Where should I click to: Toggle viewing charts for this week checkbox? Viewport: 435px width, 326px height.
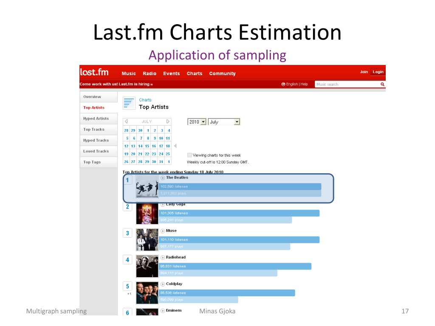[189, 155]
